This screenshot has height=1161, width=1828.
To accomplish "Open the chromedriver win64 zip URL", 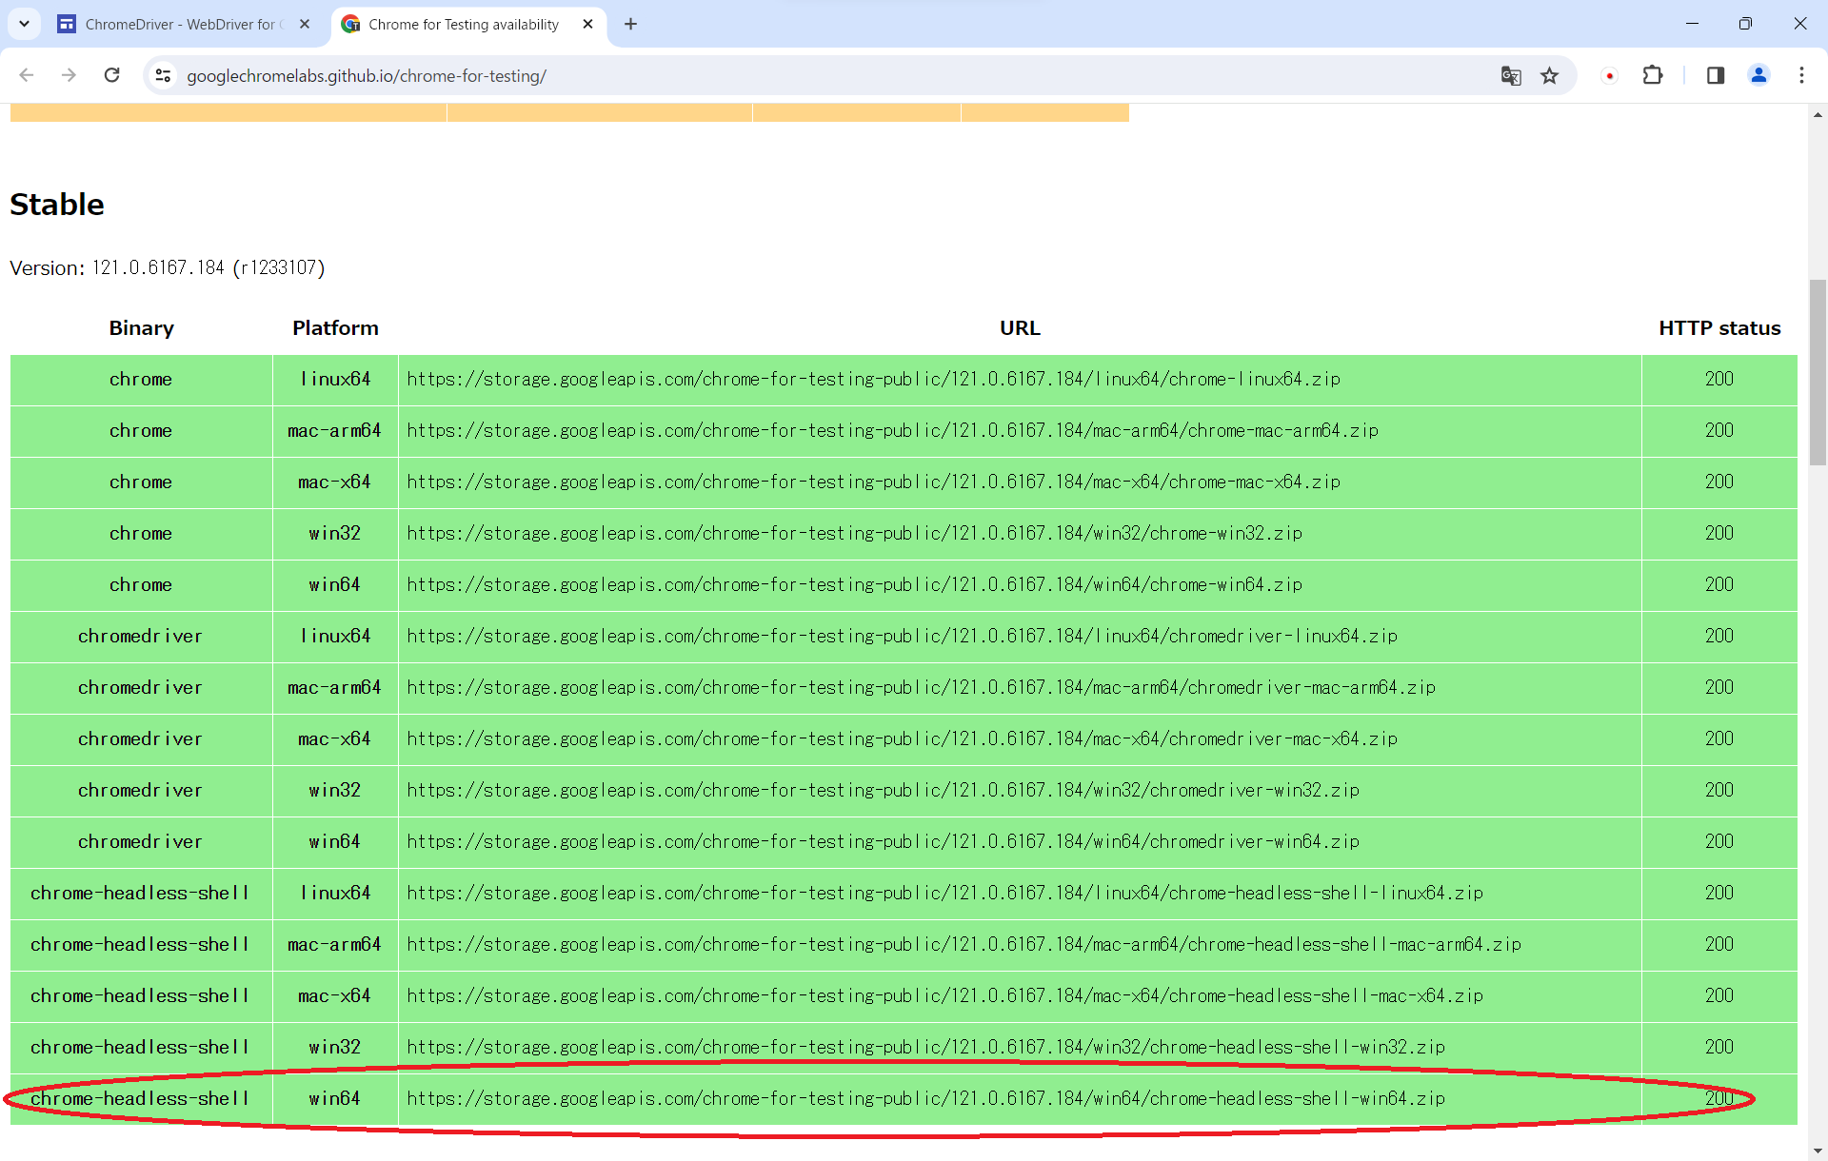I will click(x=883, y=841).
